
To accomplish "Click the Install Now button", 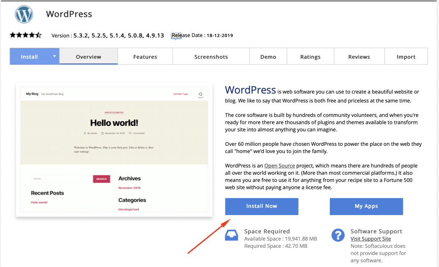I will (261, 206).
